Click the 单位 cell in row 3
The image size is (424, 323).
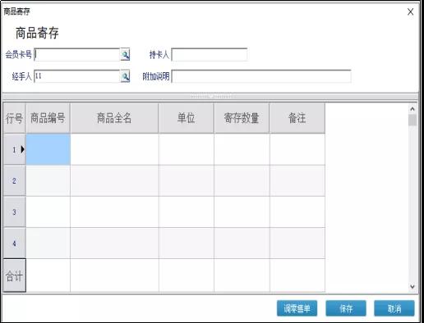click(x=187, y=212)
